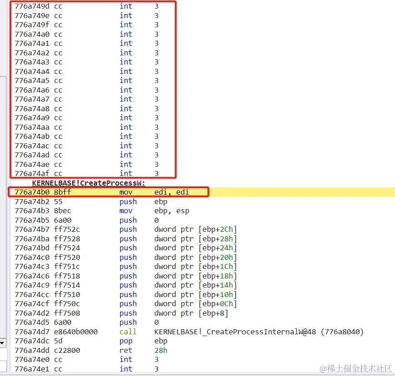Select line 776a74b2 push ebp

91,201
